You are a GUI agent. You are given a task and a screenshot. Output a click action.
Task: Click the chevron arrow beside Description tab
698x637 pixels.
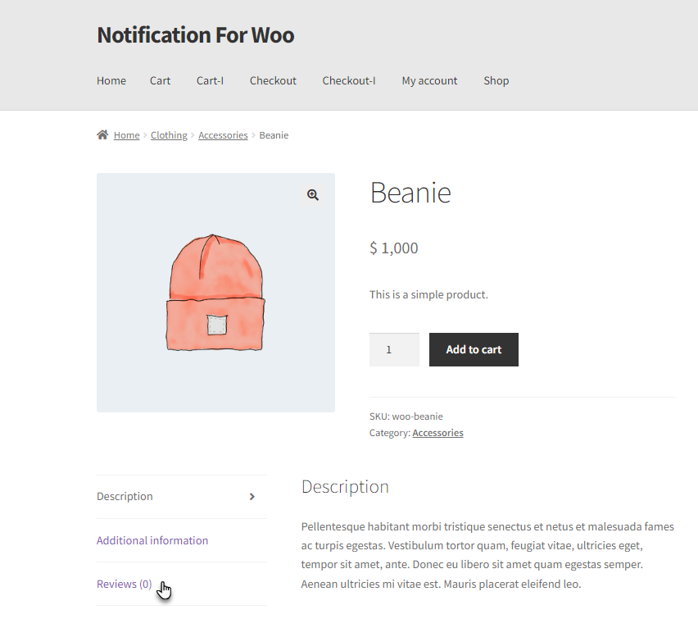[252, 496]
